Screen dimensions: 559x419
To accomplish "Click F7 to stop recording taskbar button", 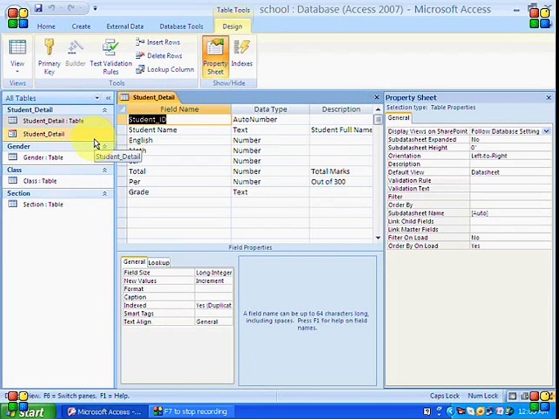I will (x=191, y=412).
